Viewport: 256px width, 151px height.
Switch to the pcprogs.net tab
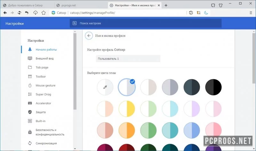pos(68,5)
